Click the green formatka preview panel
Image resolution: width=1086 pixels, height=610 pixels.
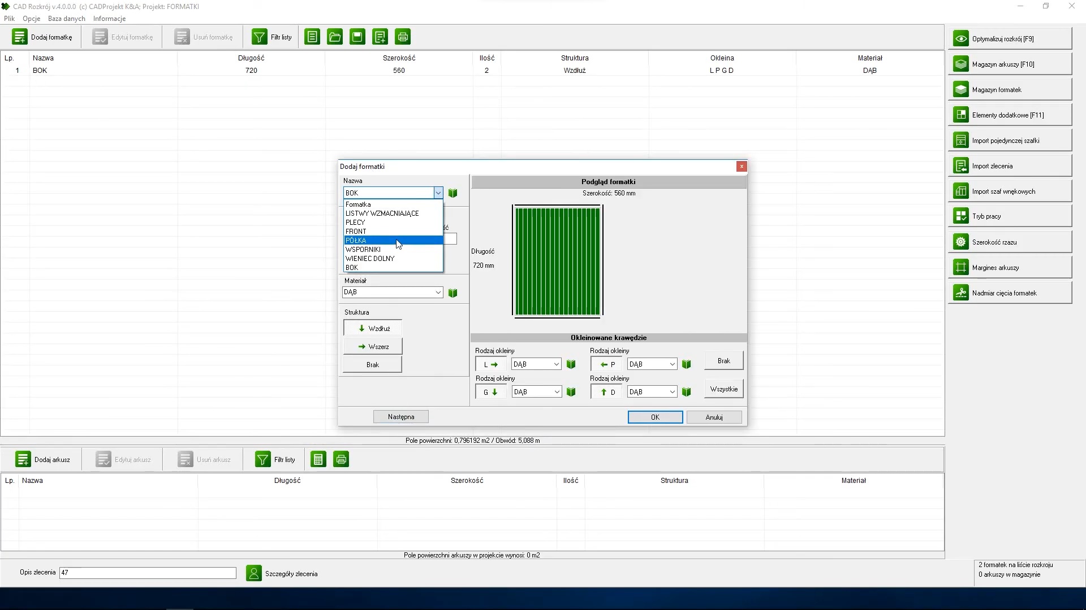pyautogui.click(x=557, y=262)
